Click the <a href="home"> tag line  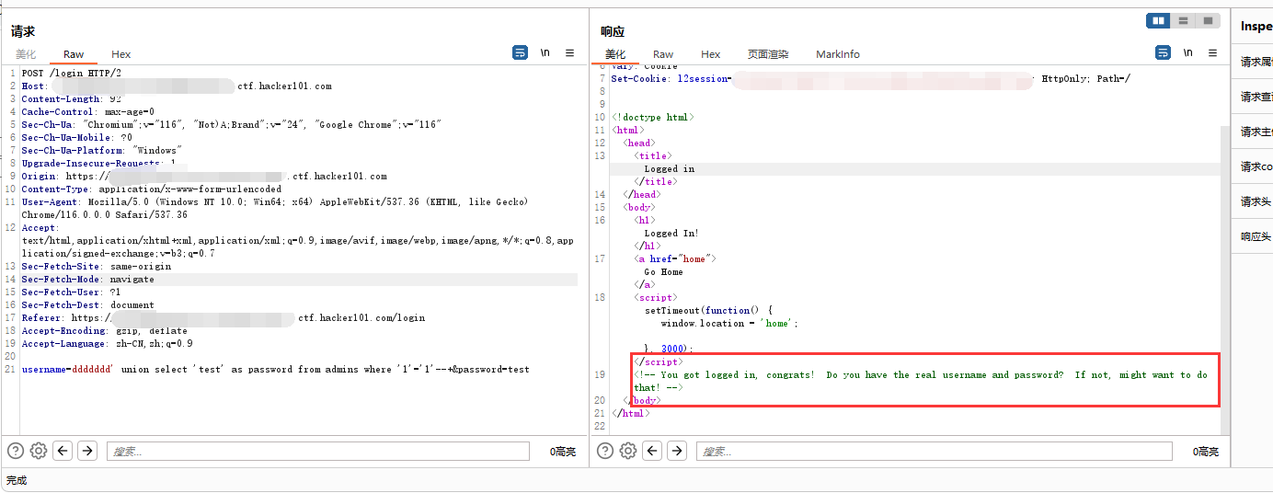pyautogui.click(x=674, y=258)
